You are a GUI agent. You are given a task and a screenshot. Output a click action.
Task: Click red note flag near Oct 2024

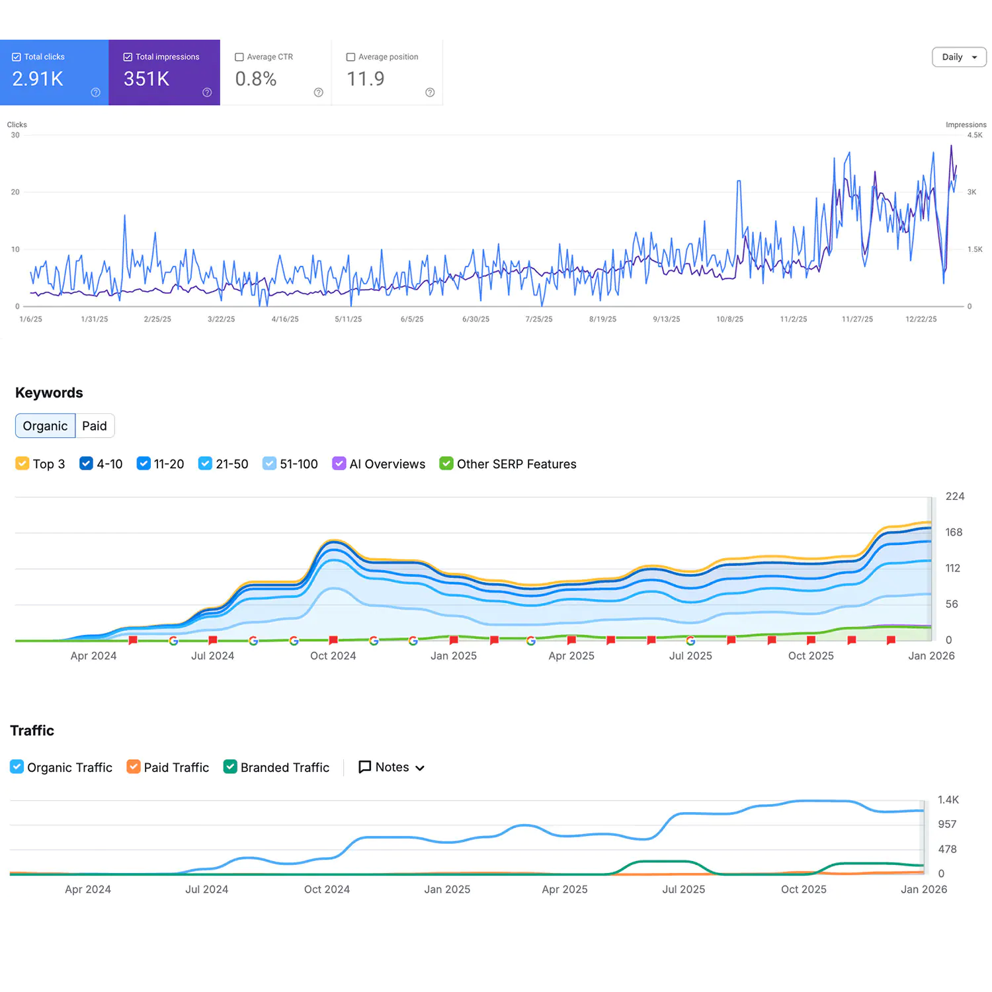click(x=333, y=640)
